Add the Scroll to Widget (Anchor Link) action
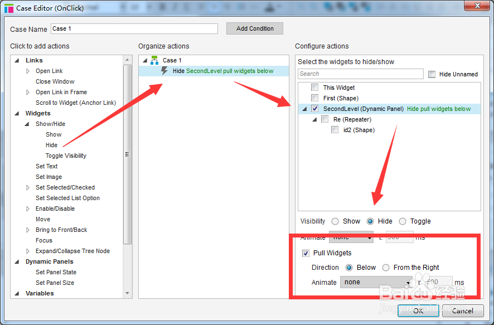This screenshot has width=494, height=325. 76,103
